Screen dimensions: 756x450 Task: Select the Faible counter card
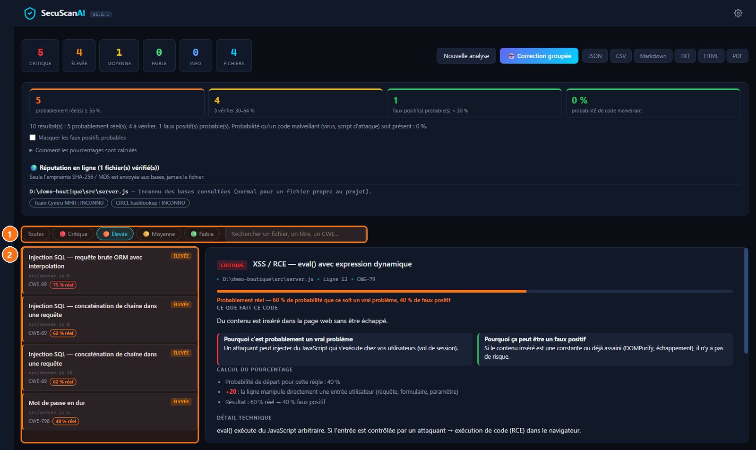(x=159, y=56)
